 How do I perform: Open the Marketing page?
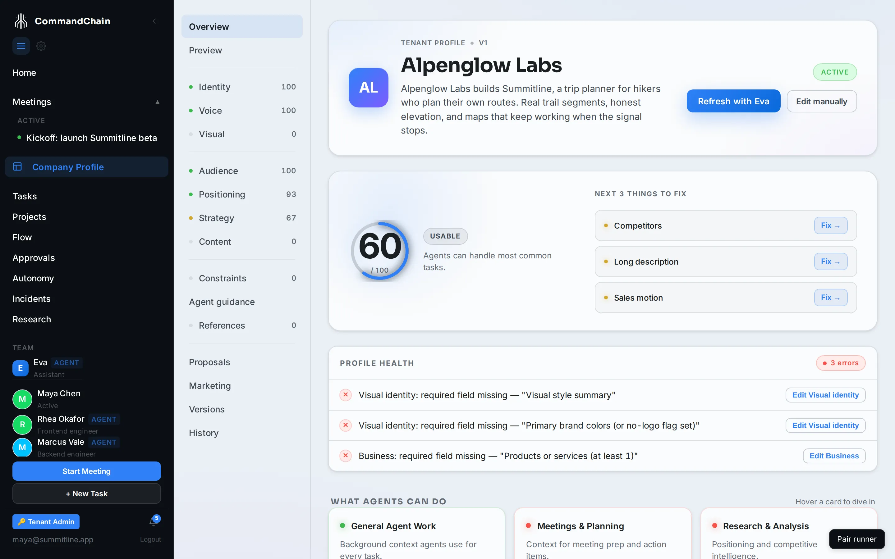pyautogui.click(x=242, y=386)
